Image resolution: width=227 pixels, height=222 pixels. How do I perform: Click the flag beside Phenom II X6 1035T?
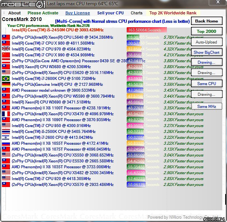(6, 167)
